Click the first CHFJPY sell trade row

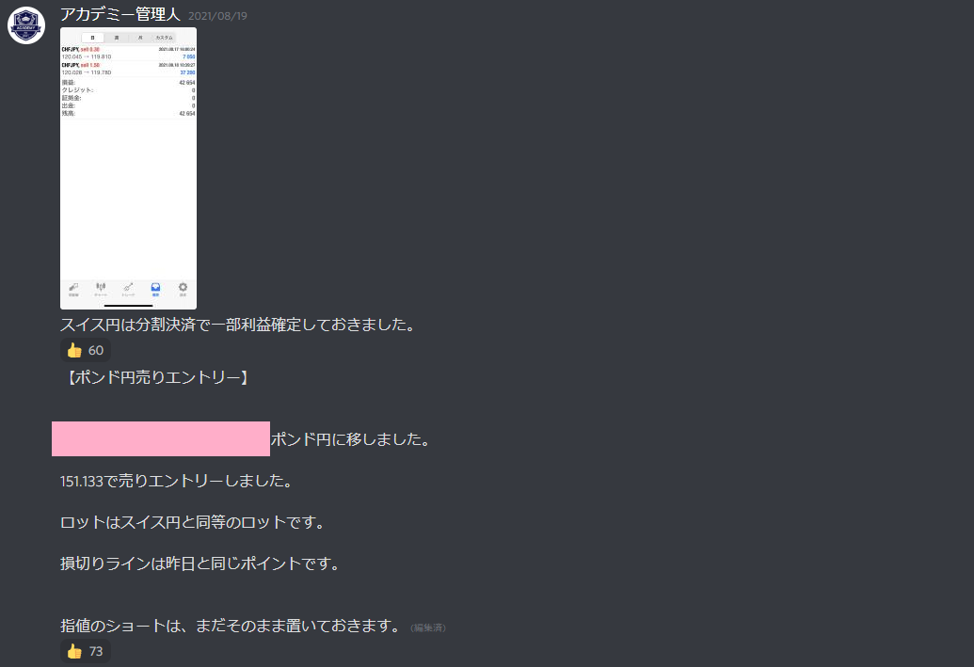(x=129, y=53)
